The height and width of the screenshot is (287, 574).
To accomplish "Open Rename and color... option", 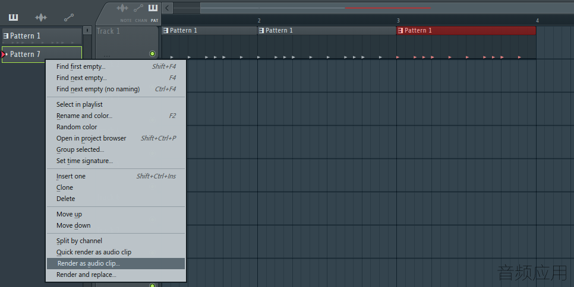I will point(116,116).
